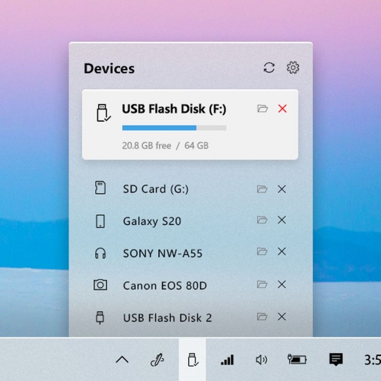Click the Galaxy S20 phone icon

[x=100, y=221]
